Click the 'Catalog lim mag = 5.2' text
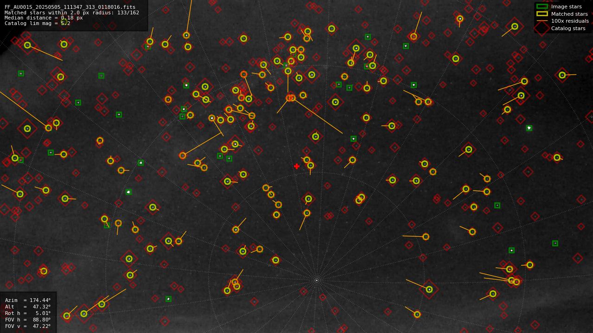The image size is (593, 333). [x=38, y=23]
